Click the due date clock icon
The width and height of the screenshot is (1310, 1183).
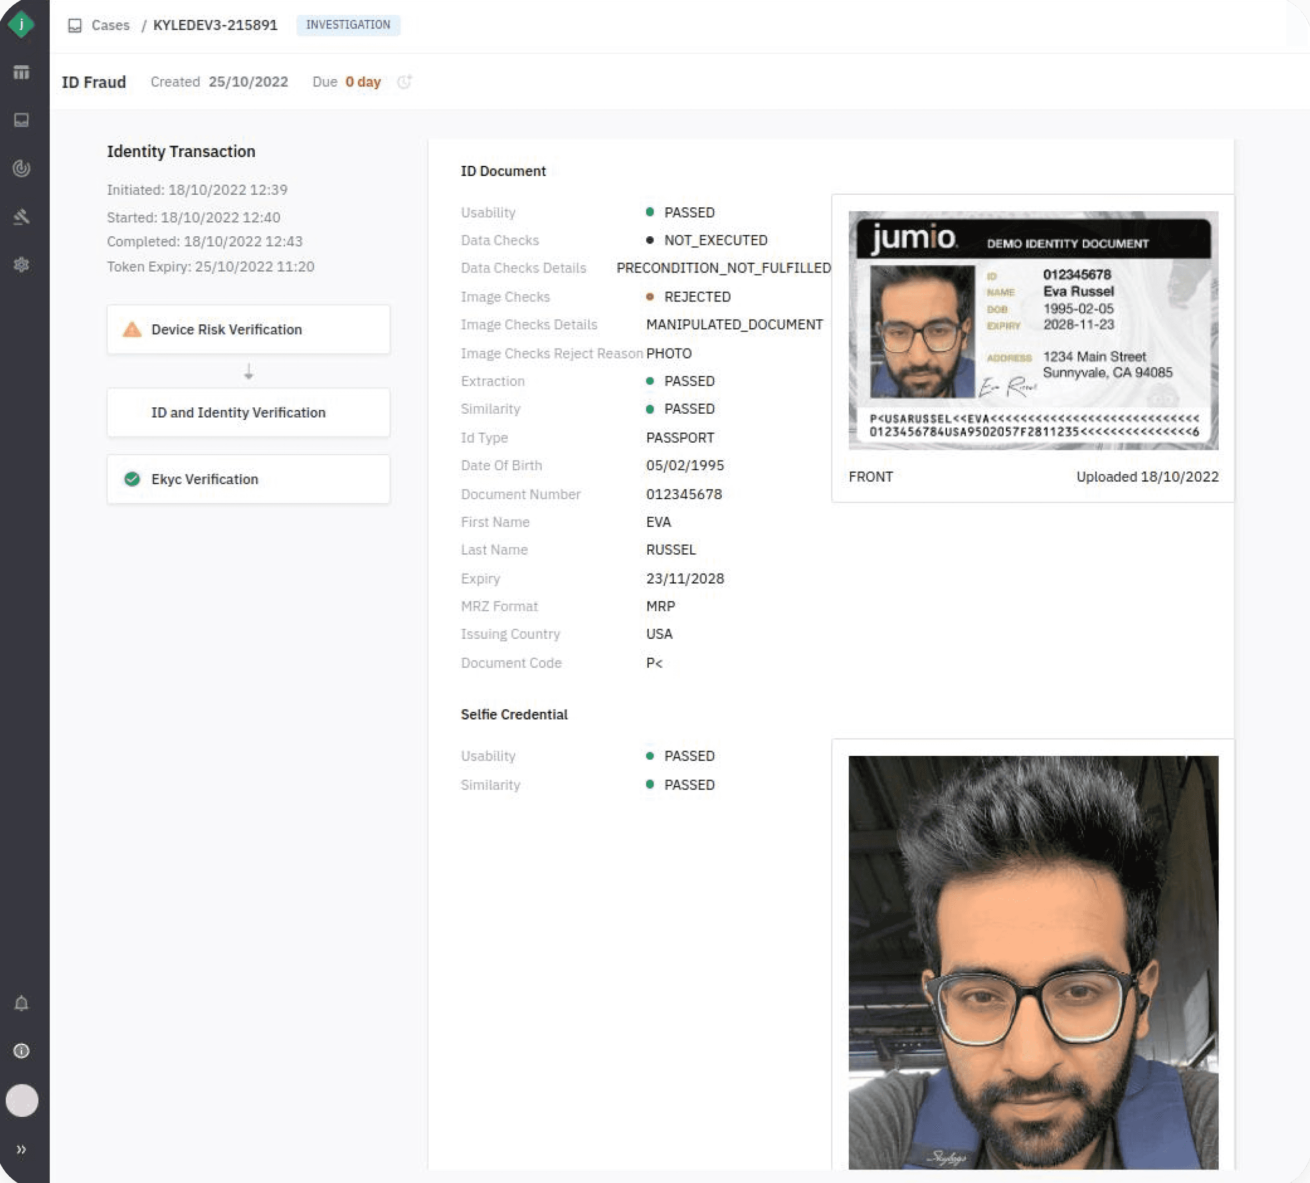[x=404, y=82]
